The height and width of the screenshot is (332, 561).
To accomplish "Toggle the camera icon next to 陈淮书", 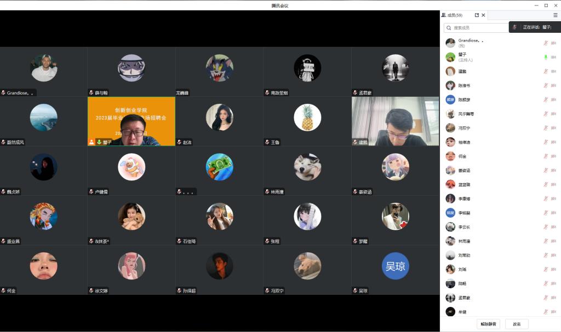I will (x=553, y=86).
